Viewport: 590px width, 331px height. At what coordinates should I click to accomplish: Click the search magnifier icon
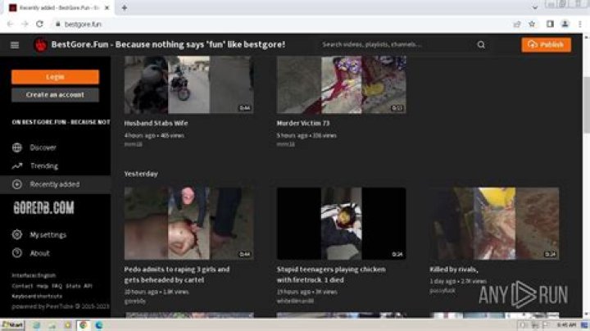click(x=481, y=44)
